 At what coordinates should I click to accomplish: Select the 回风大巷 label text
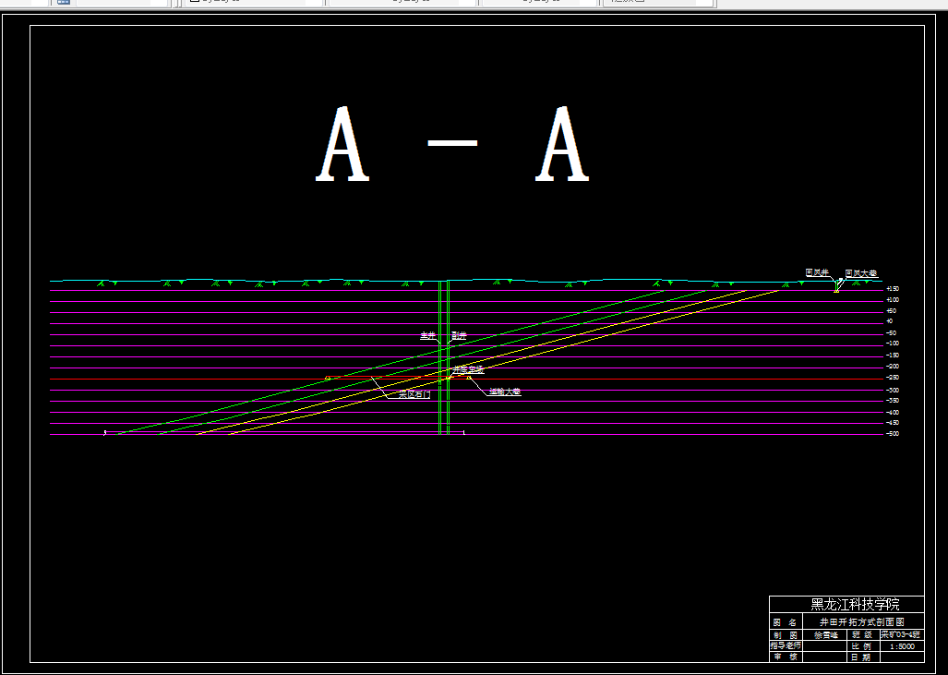[x=861, y=273]
